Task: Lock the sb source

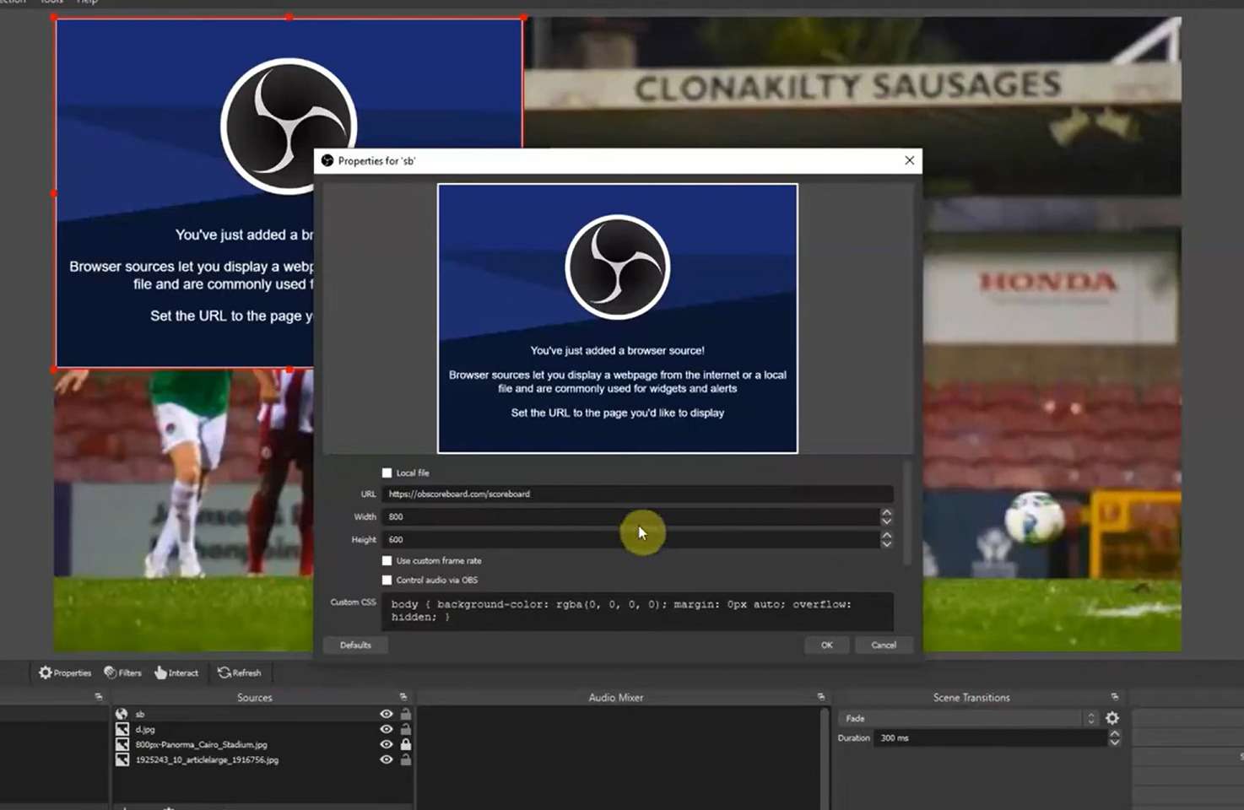Action: tap(406, 714)
